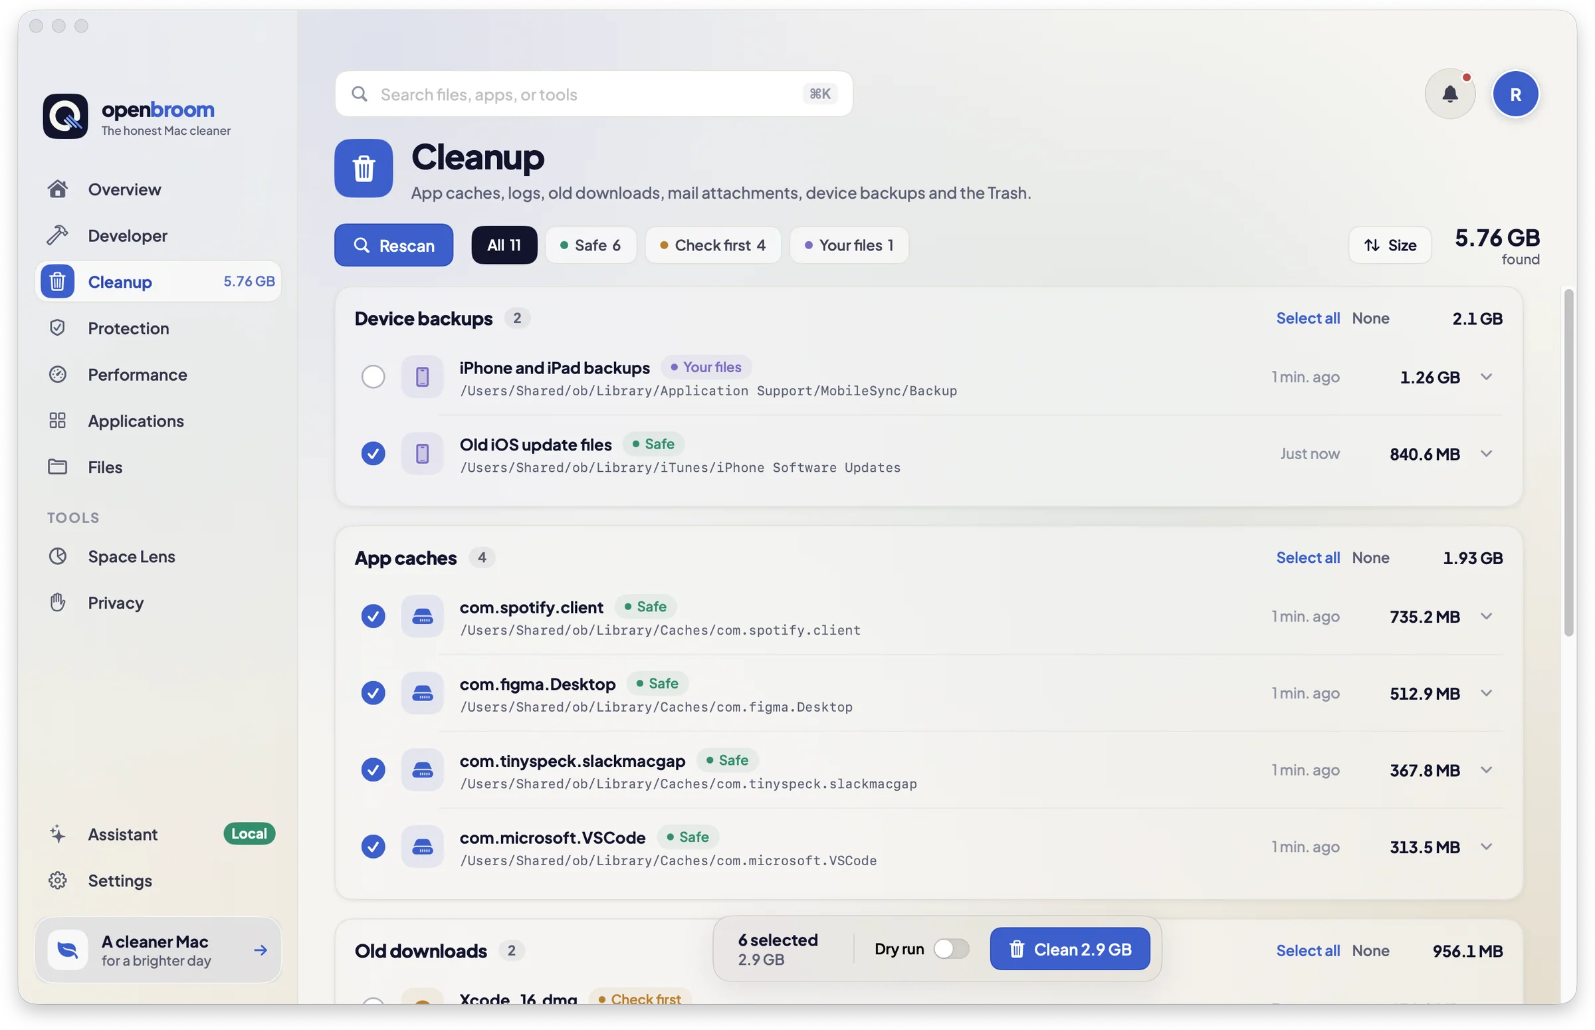Expand the com.figma.Desktop row chevron
The height and width of the screenshot is (1030, 1595).
[1486, 693]
